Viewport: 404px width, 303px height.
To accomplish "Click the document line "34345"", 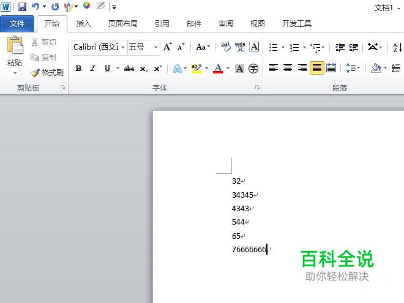I will pyautogui.click(x=242, y=195).
